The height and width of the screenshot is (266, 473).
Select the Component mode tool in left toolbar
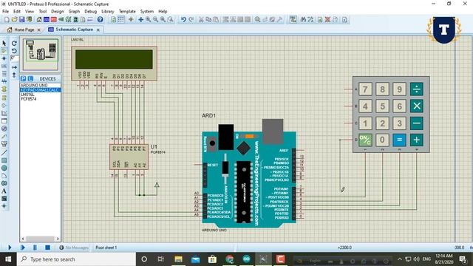[4, 51]
